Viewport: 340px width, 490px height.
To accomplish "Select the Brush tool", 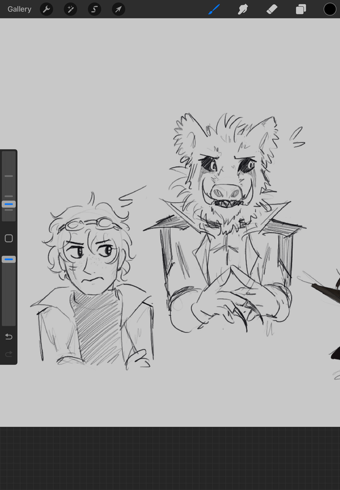I will [214, 9].
